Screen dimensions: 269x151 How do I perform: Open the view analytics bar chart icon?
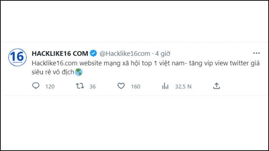165,86
